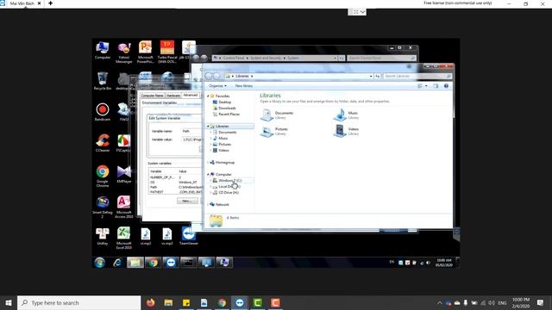Image resolution: width=552 pixels, height=310 pixels.
Task: Open the change view dropdown in Libraries
Action: pos(426,86)
